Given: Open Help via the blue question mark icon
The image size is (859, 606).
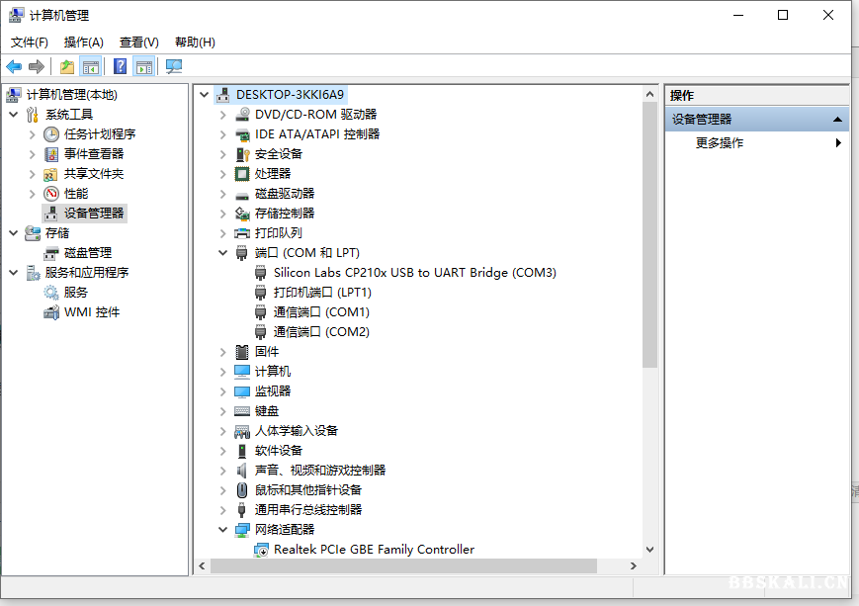Looking at the screenshot, I should [120, 66].
